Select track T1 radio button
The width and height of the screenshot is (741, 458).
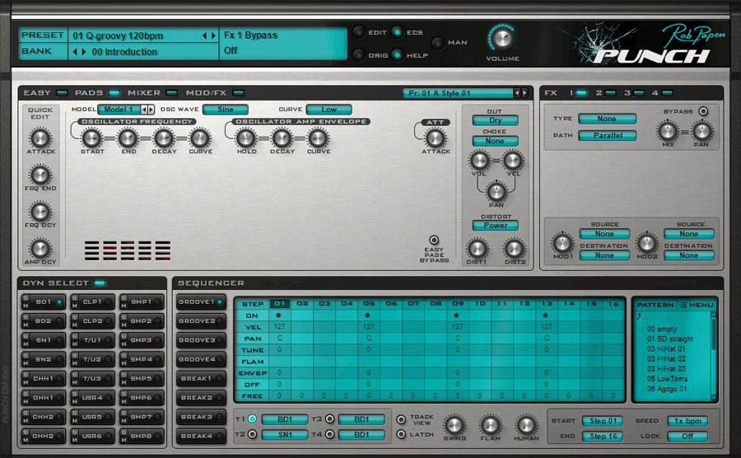(x=253, y=418)
